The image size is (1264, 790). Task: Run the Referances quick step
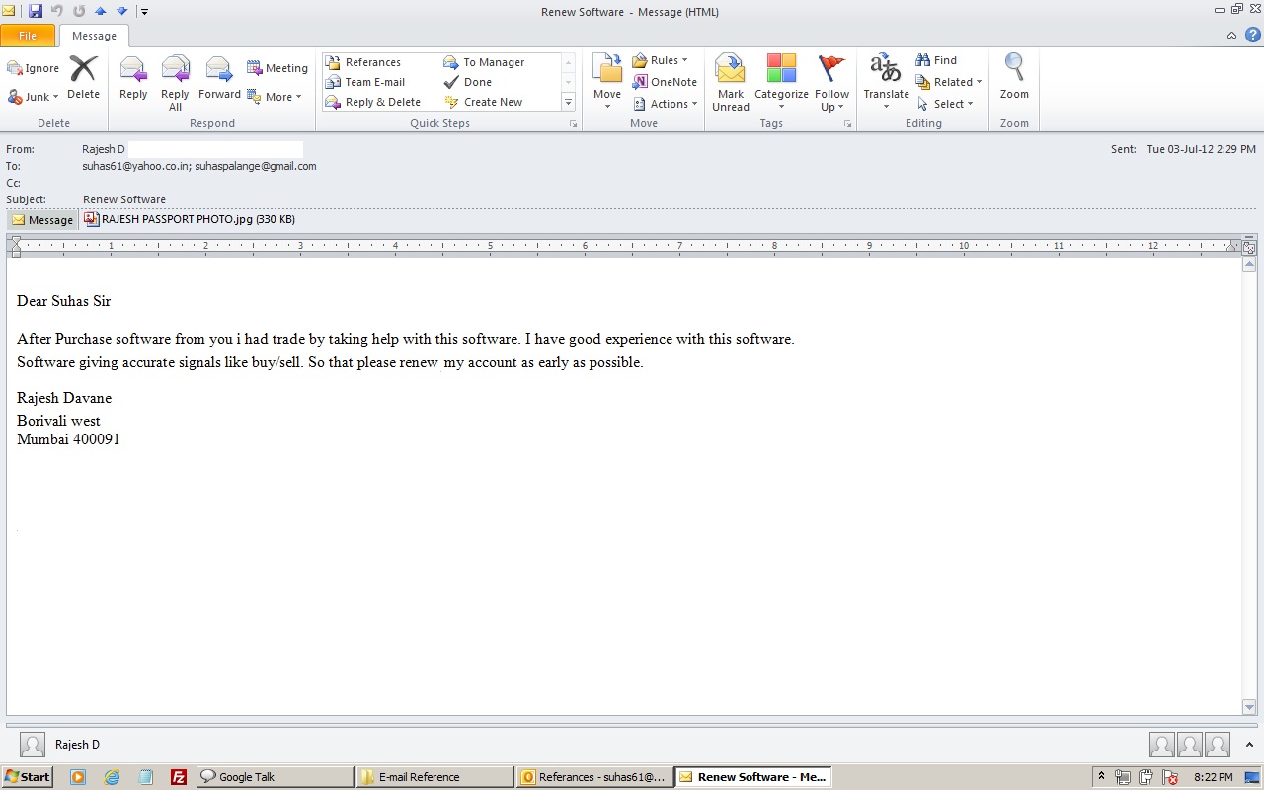pyautogui.click(x=362, y=62)
